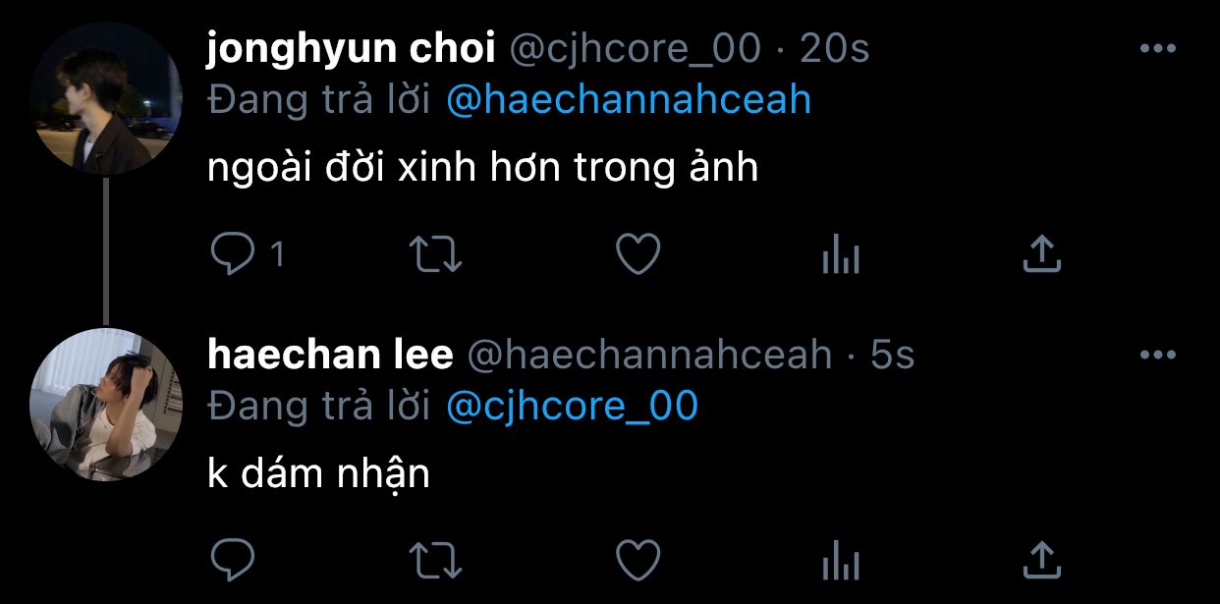Like haechan lee's reply

click(x=638, y=561)
